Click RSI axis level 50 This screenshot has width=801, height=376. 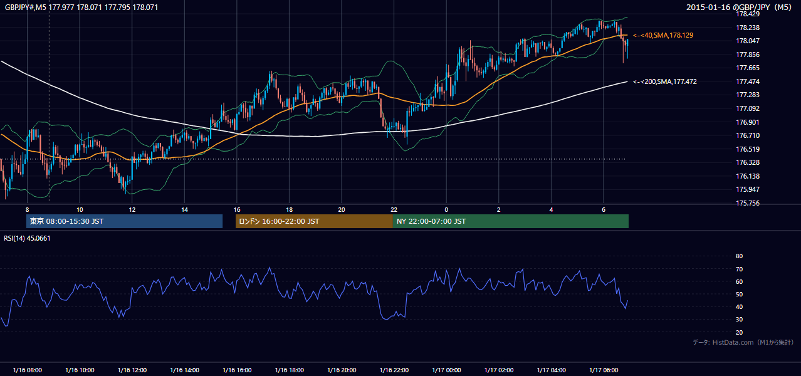click(739, 294)
